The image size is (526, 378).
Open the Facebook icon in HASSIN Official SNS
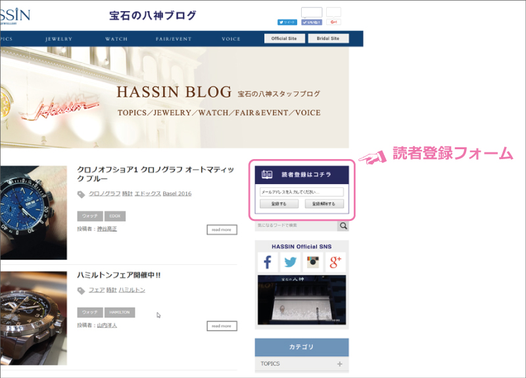tap(268, 262)
